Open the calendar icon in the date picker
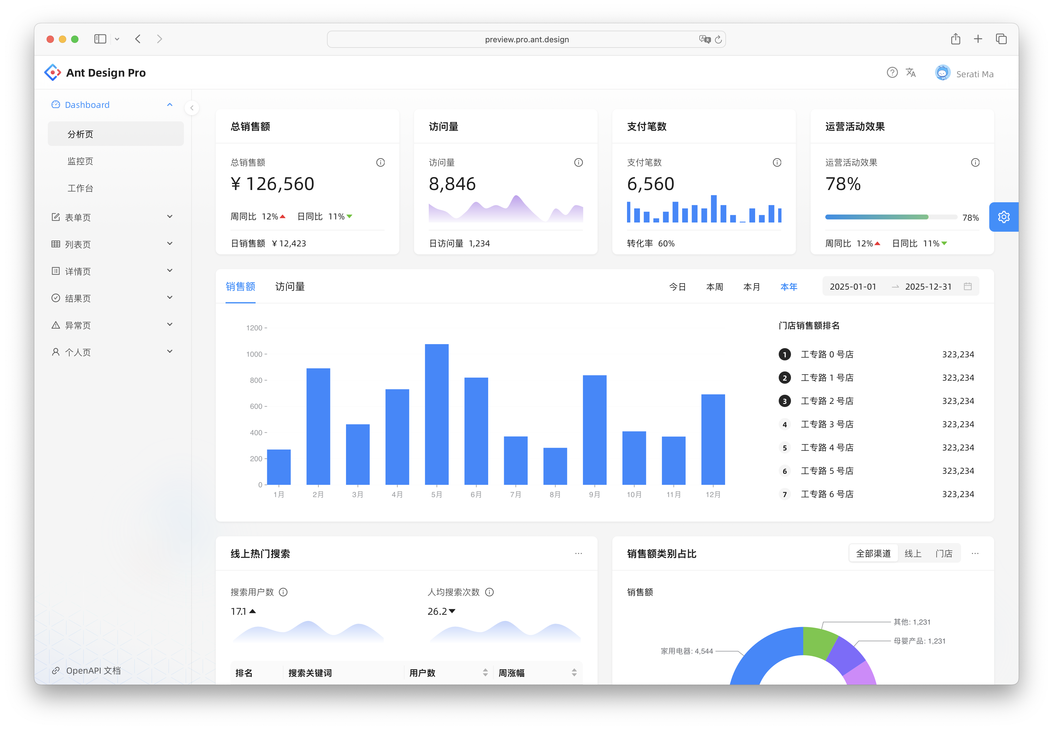 (967, 286)
